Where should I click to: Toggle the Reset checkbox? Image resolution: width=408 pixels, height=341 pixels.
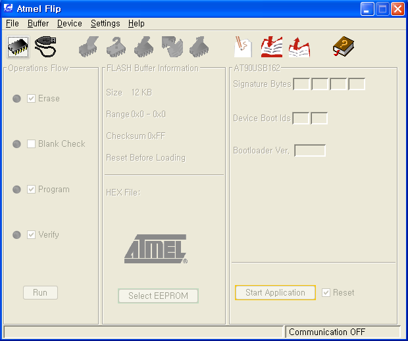click(x=326, y=292)
